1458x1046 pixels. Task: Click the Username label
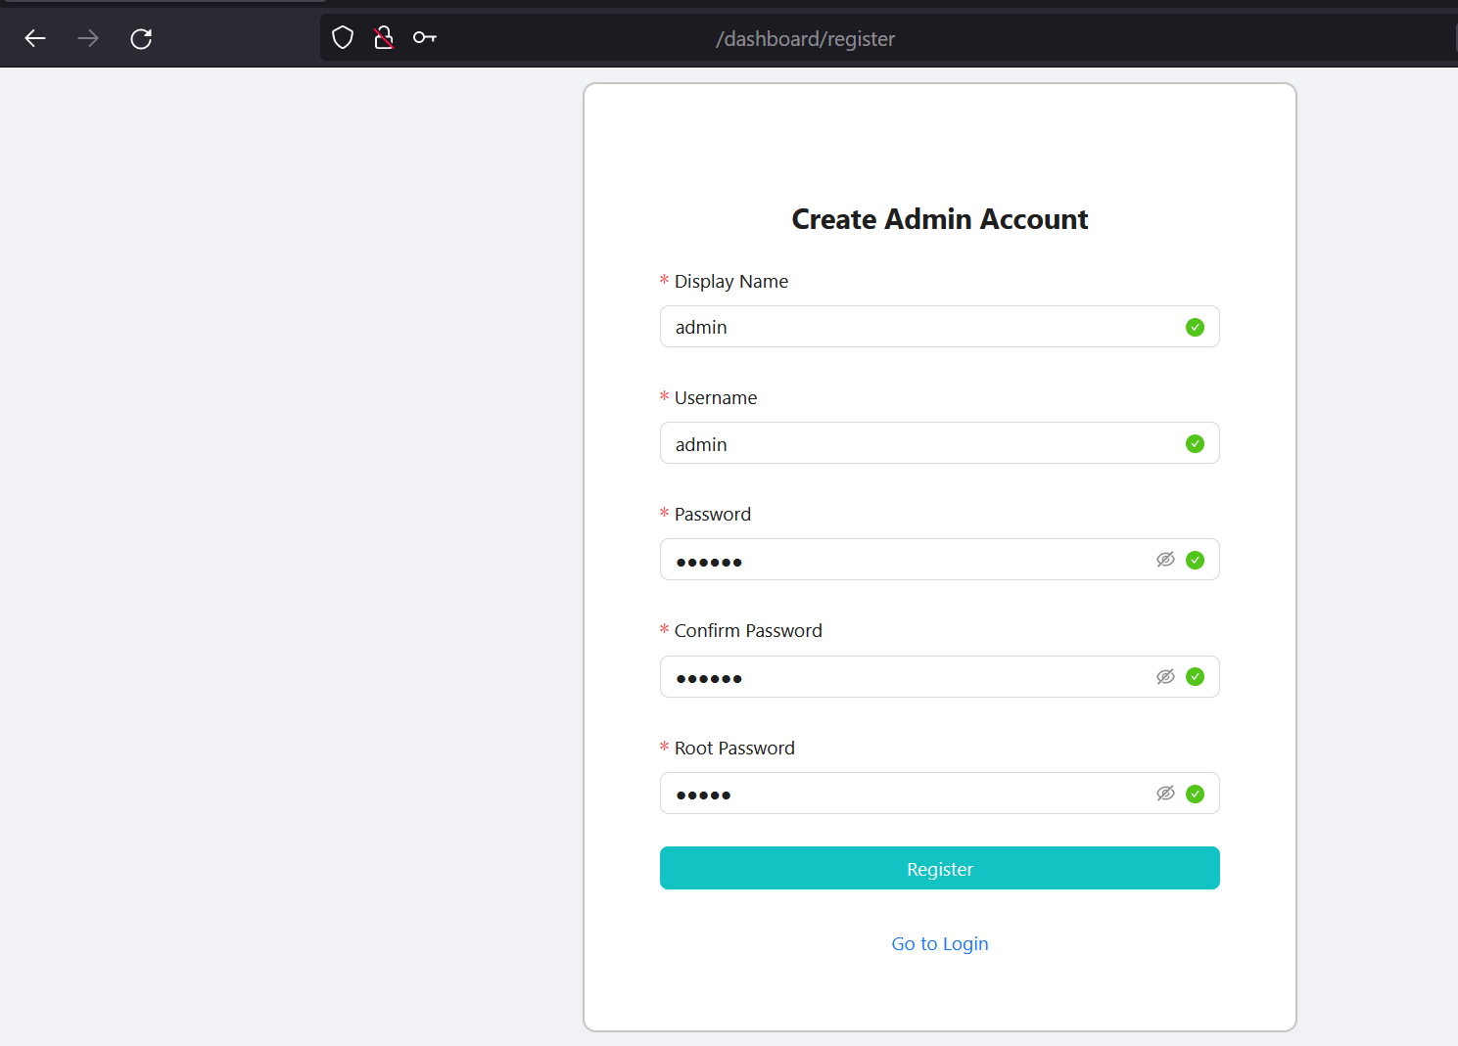click(716, 397)
